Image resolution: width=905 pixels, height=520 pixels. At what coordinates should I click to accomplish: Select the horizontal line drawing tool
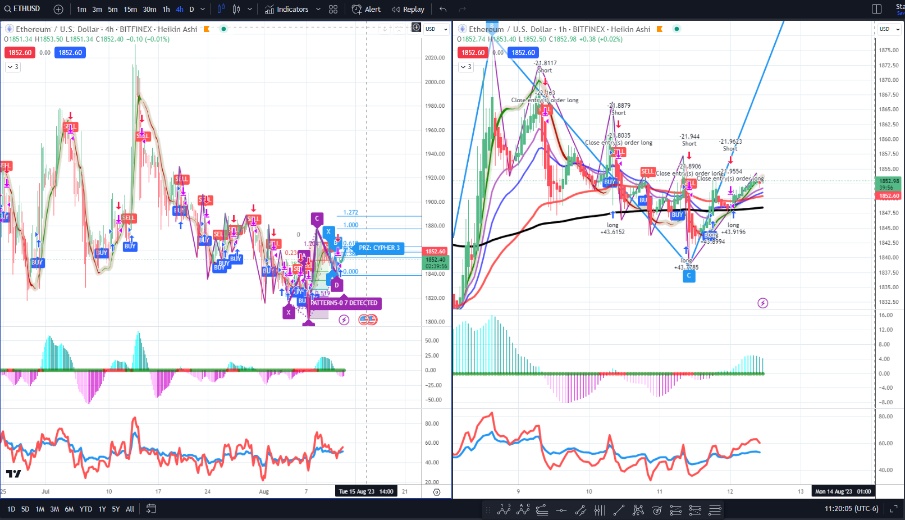561,510
